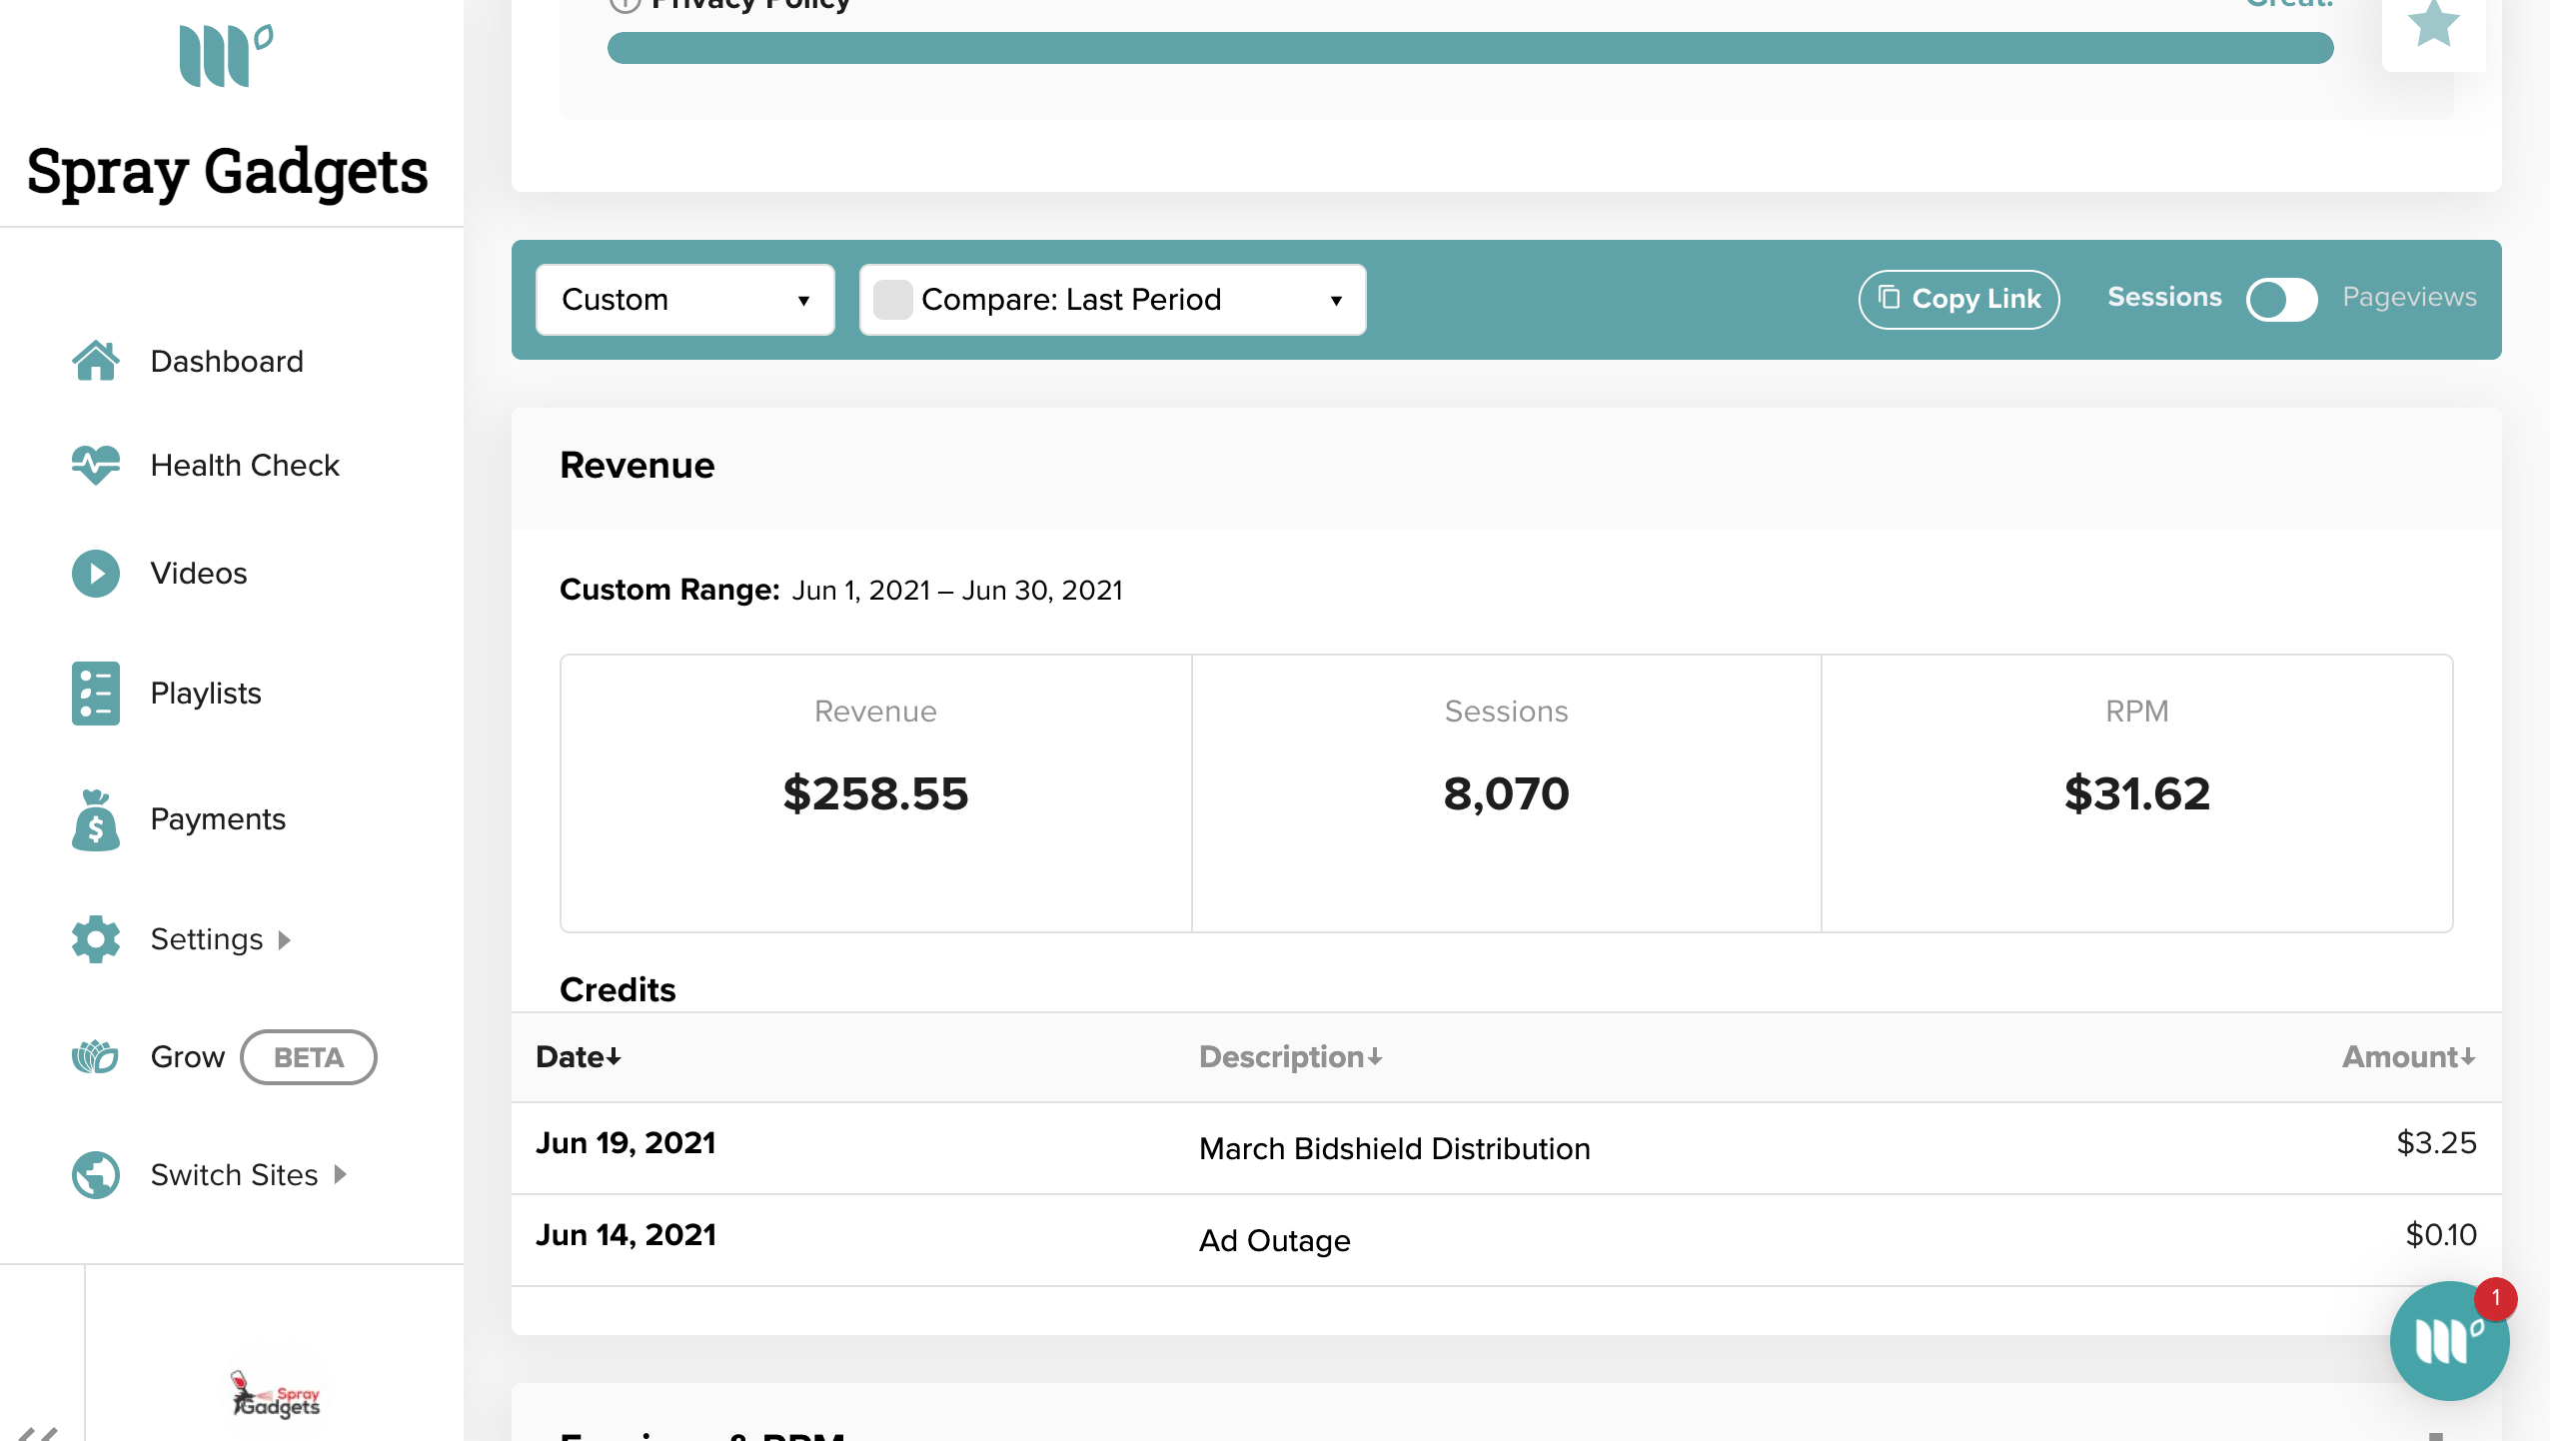Click the Spray Gadgets site thumbnail logo
Screen dimensions: 2550x1441
tap(276, 1395)
